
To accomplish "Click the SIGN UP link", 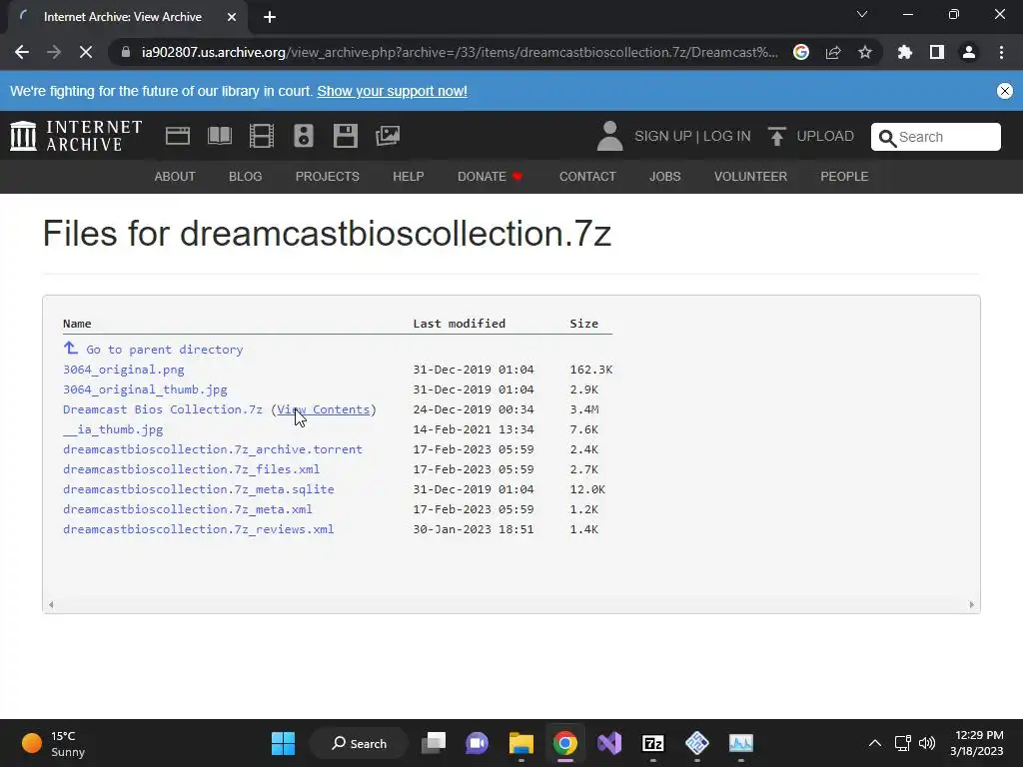I will [x=663, y=136].
